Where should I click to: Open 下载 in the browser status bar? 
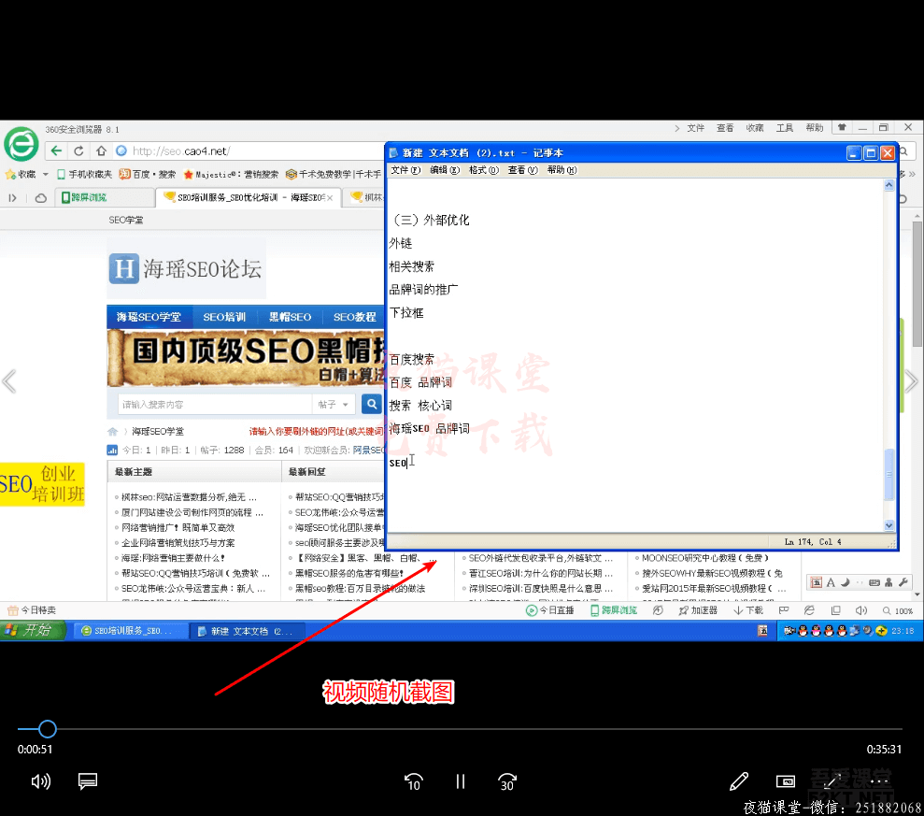pos(747,610)
